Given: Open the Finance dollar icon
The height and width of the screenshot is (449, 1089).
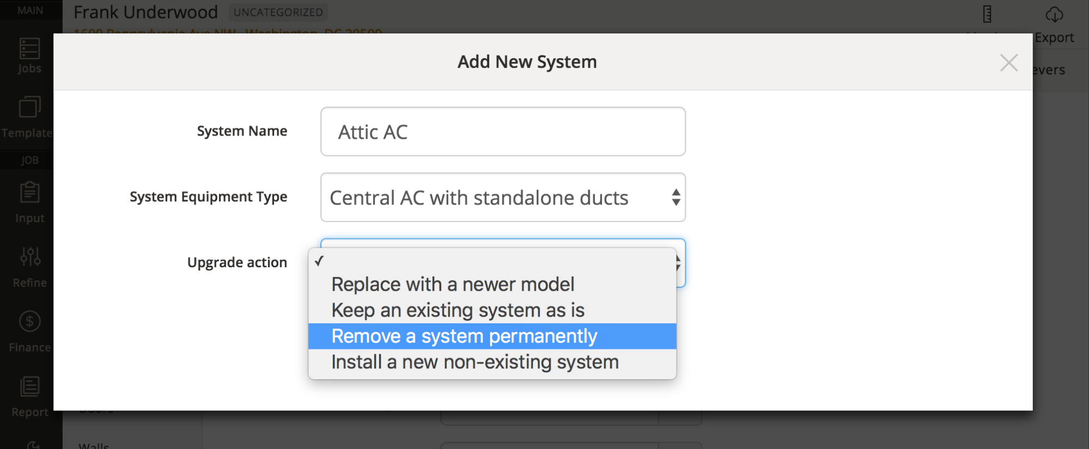Looking at the screenshot, I should 29,321.
